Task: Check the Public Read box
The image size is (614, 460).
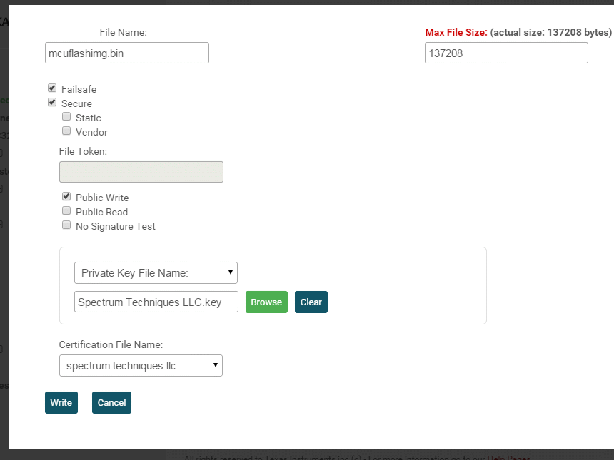Action: (x=66, y=211)
